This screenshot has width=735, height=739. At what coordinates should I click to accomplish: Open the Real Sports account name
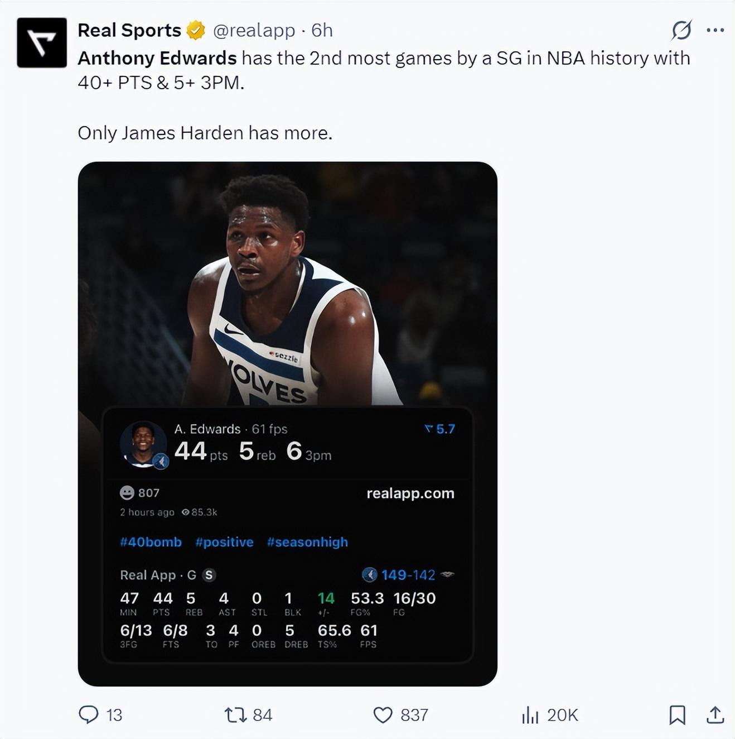click(129, 30)
